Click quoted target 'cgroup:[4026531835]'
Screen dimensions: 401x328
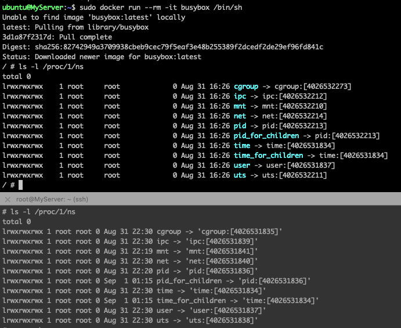point(240,232)
